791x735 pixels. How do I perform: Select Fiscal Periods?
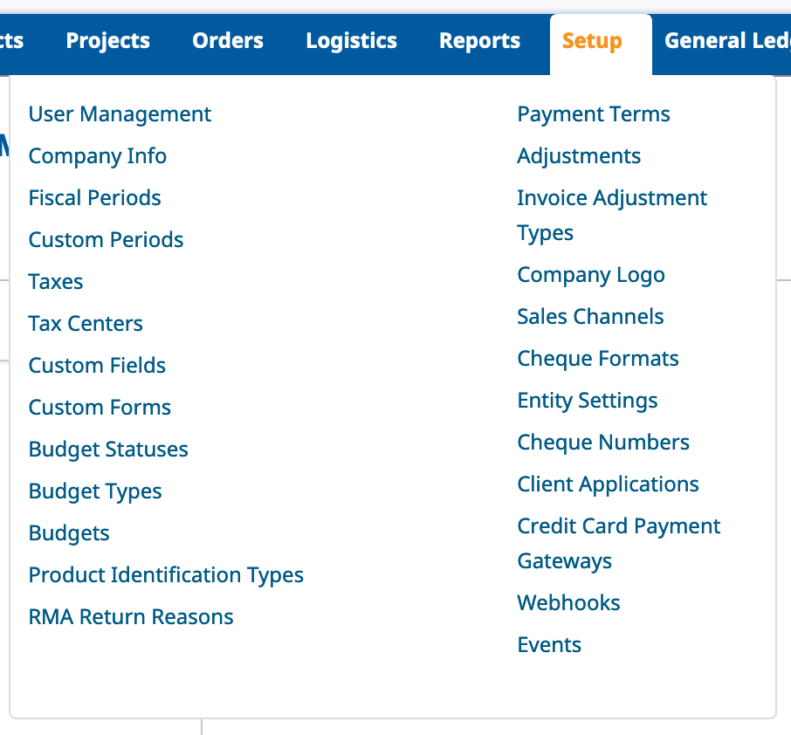point(94,198)
